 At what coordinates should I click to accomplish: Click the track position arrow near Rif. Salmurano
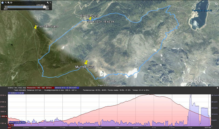[x=88, y=21]
